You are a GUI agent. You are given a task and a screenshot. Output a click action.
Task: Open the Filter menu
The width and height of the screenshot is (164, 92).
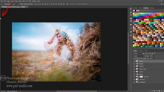pos(24,1)
